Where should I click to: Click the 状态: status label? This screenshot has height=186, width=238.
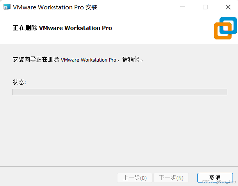(x=19, y=82)
